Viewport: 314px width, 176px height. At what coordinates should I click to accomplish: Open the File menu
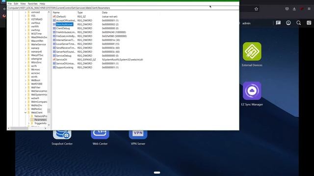(10, 3)
